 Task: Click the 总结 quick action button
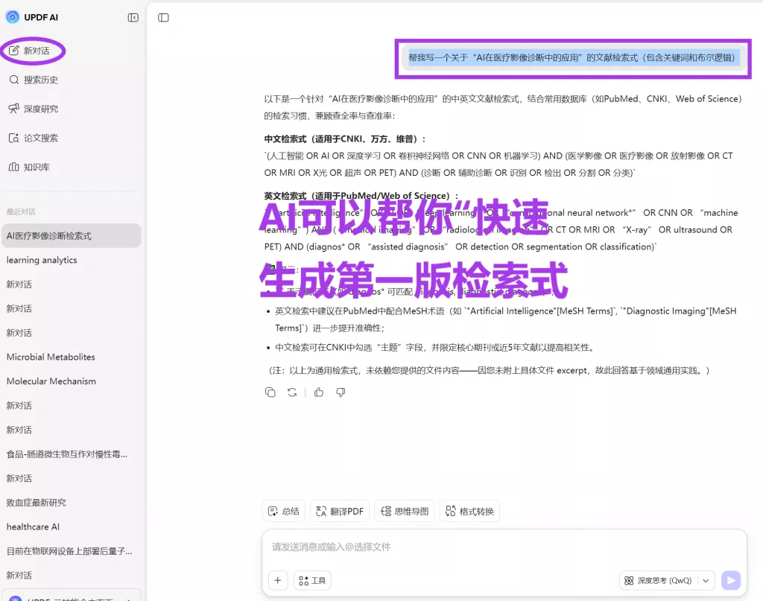[283, 511]
